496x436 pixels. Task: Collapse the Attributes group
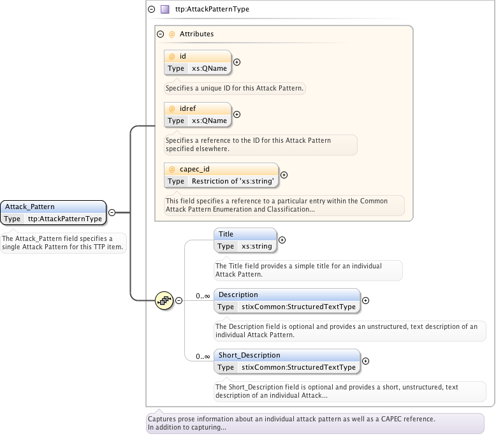161,34
